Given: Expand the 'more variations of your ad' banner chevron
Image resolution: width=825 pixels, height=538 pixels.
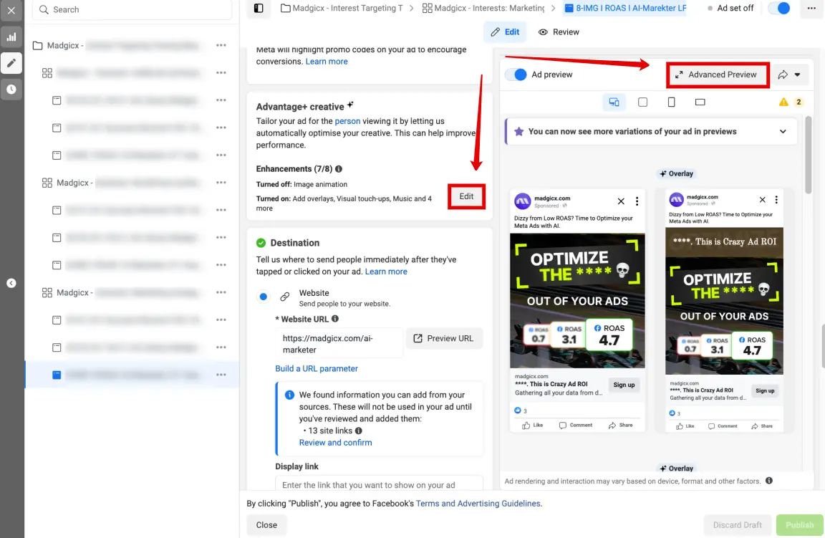Looking at the screenshot, I should [x=783, y=132].
